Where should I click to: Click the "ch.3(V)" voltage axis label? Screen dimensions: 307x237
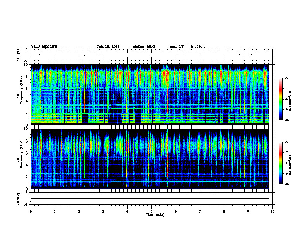pyautogui.click(x=19, y=199)
